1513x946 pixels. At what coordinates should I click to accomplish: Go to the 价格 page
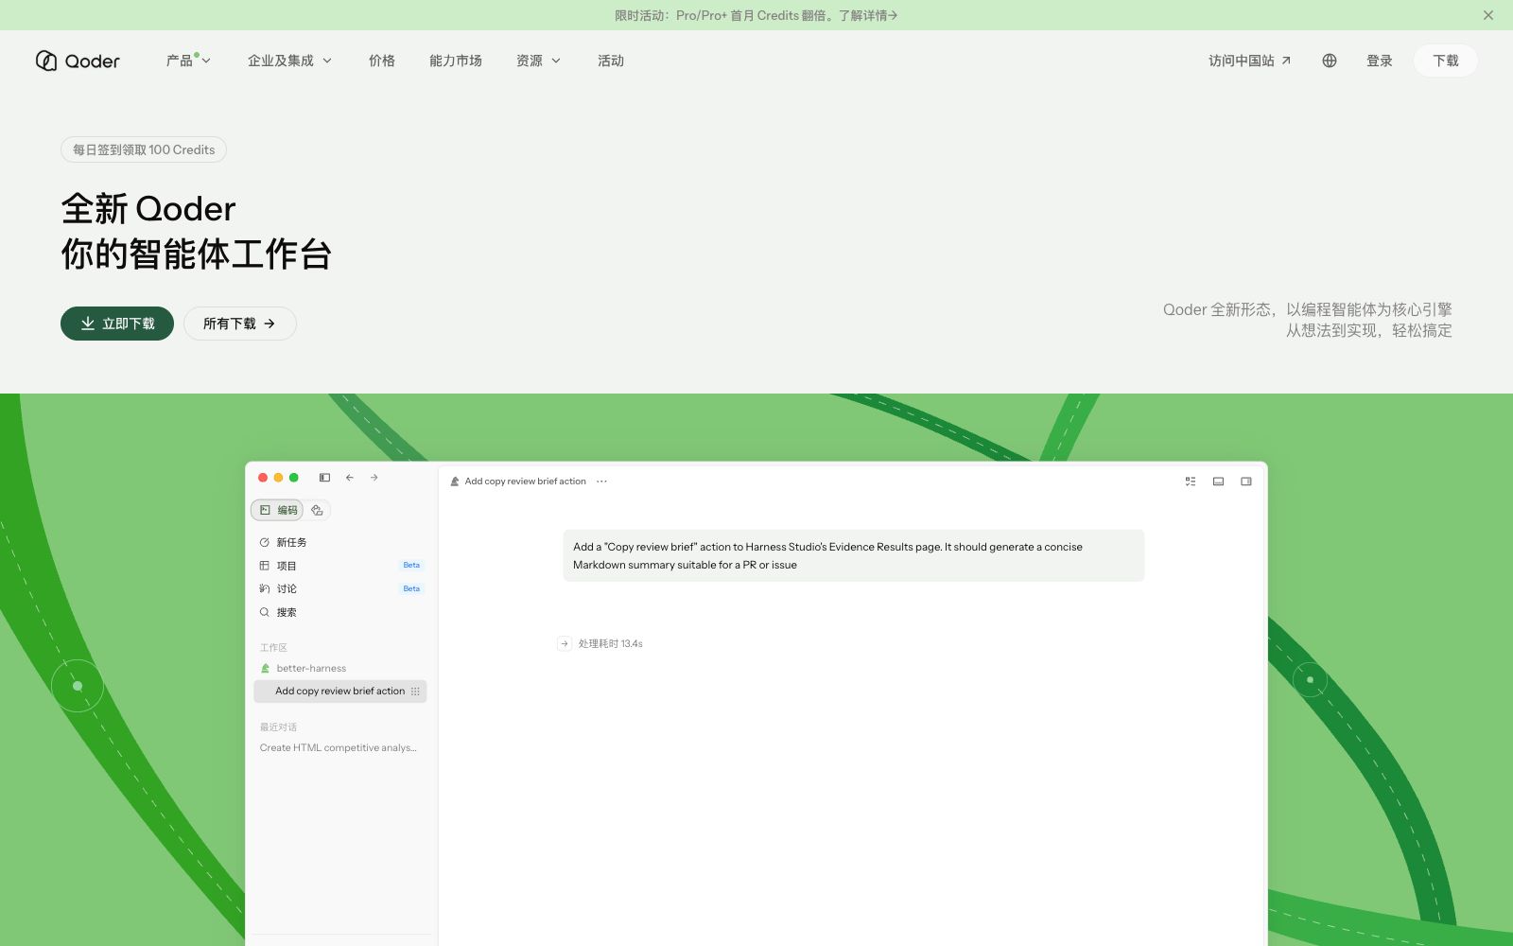pyautogui.click(x=382, y=61)
